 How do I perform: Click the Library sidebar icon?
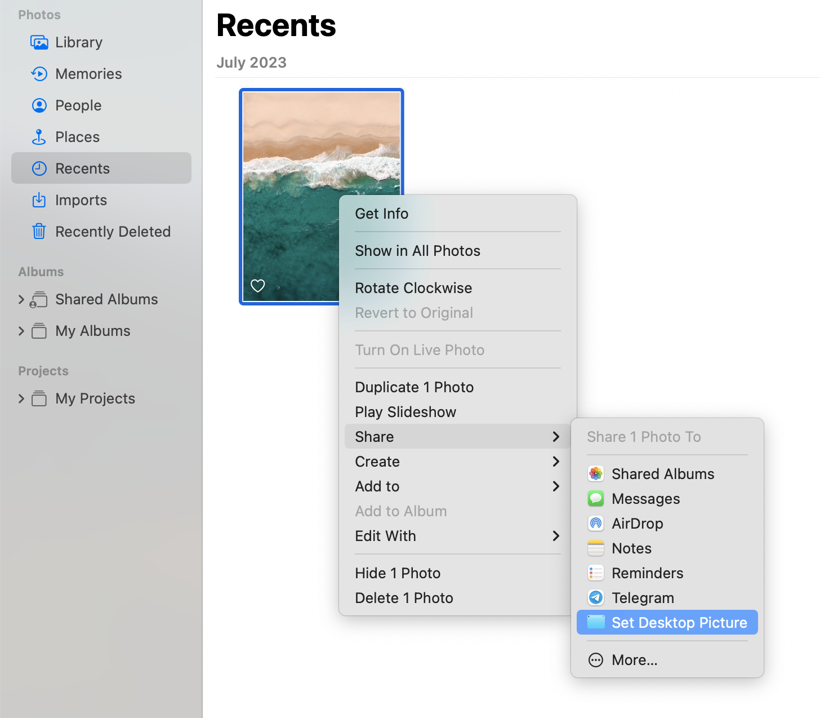pos(39,42)
